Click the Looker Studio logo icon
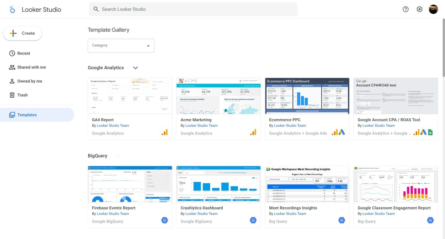Viewport: 445px width, 239px height. (12, 10)
